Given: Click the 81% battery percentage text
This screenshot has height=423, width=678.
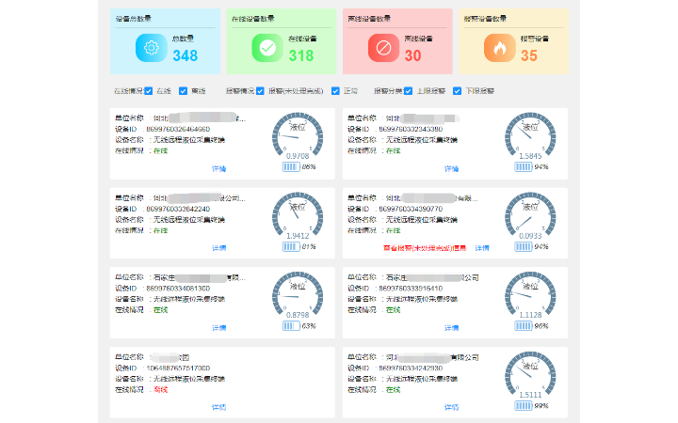Looking at the screenshot, I should [309, 247].
